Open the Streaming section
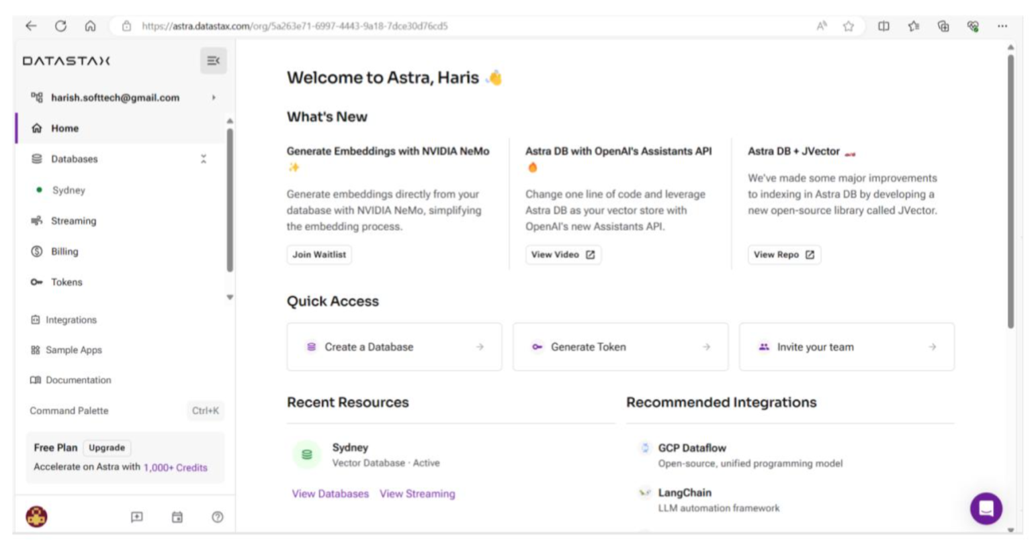The width and height of the screenshot is (1032, 543). click(74, 221)
